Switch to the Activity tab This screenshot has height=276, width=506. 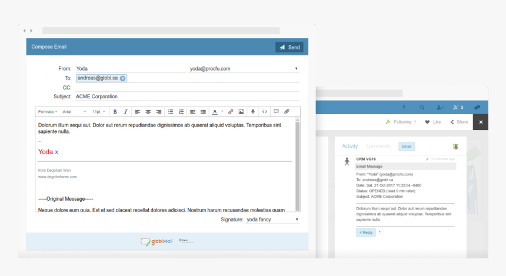coord(350,146)
